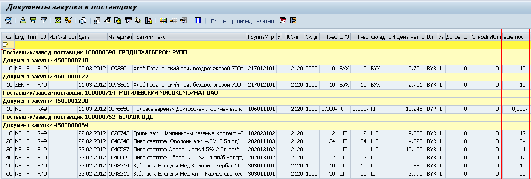Export the list to a spreadsheet
Image resolution: width=531 pixels, height=179 pixels.
coord(98,20)
